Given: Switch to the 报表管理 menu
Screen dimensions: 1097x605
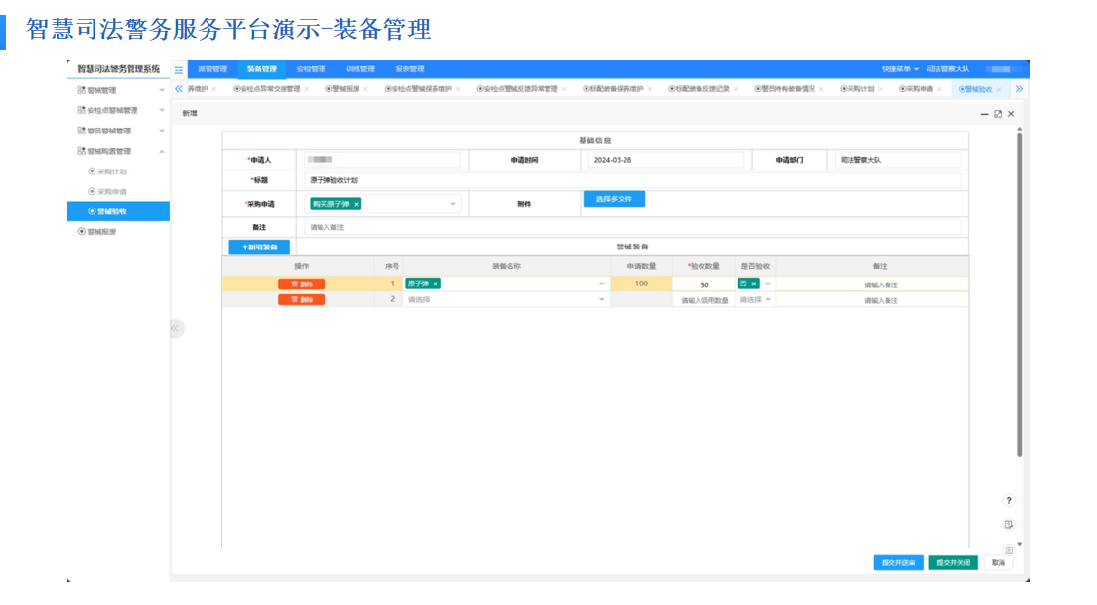Looking at the screenshot, I should tap(410, 69).
